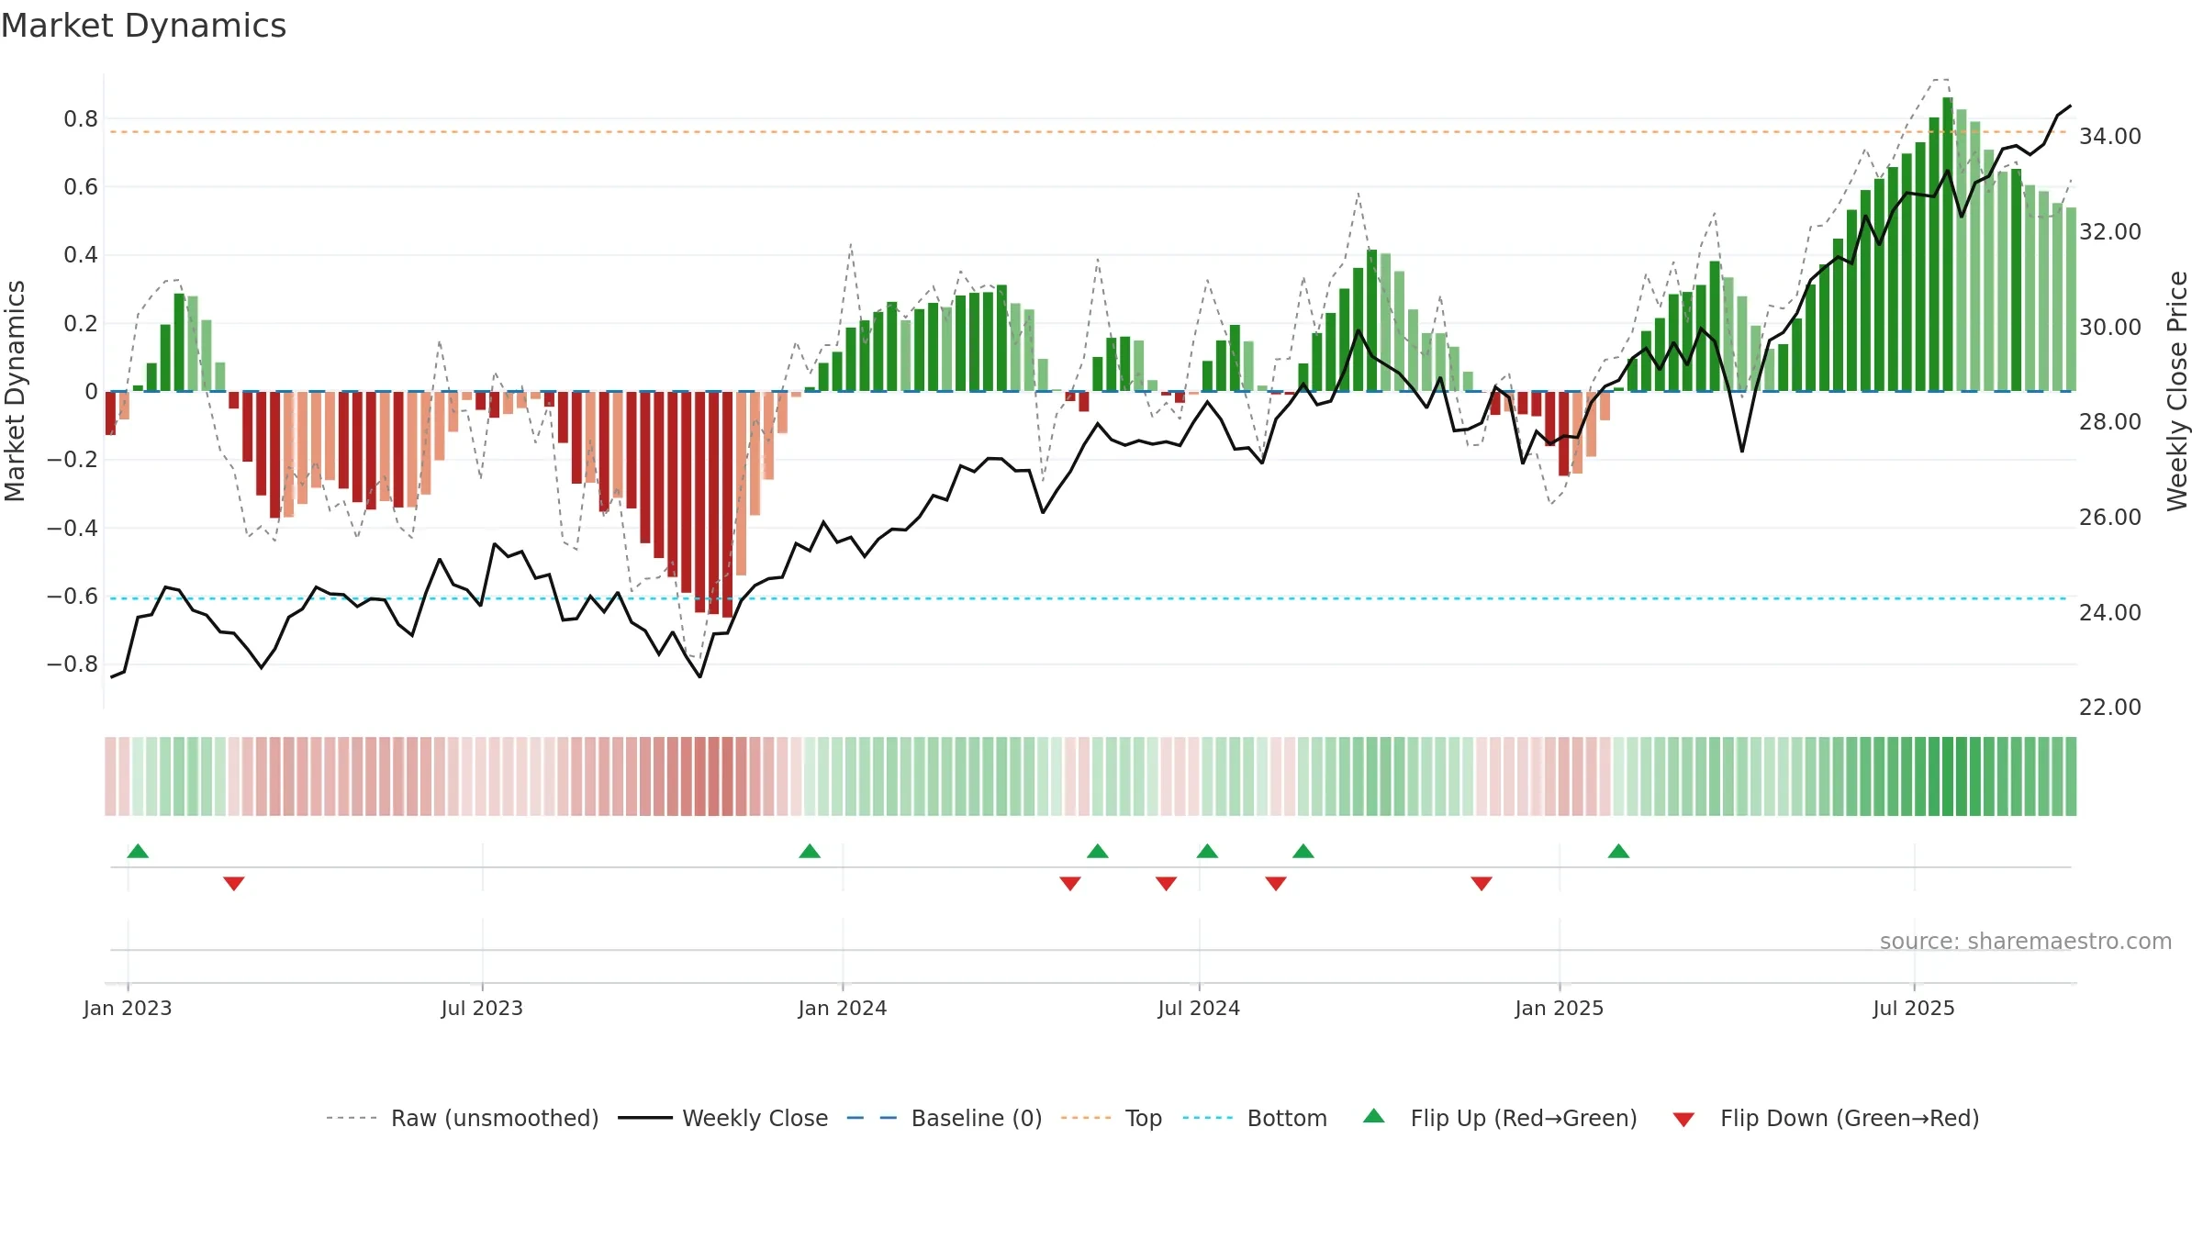Click the 'Jul 2023' x-axis label
Screen dimensions: 2203x1239
tap(482, 1008)
